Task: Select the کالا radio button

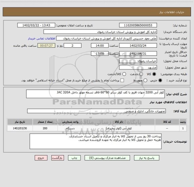Action: (x=154, y=74)
